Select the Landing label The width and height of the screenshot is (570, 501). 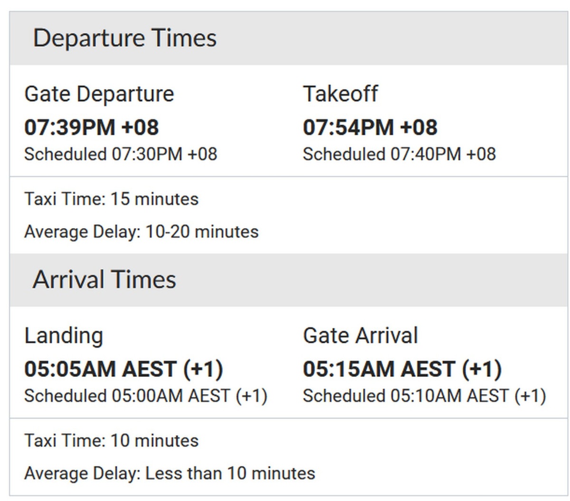click(64, 336)
